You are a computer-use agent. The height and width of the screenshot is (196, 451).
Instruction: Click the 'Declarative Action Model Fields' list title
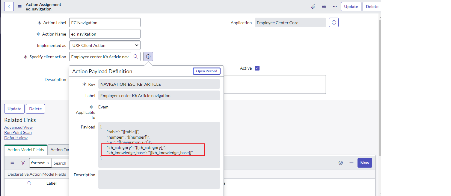click(37, 174)
